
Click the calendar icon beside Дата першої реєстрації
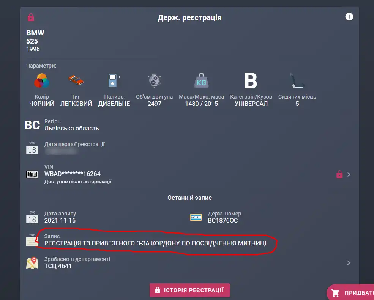coord(32,148)
